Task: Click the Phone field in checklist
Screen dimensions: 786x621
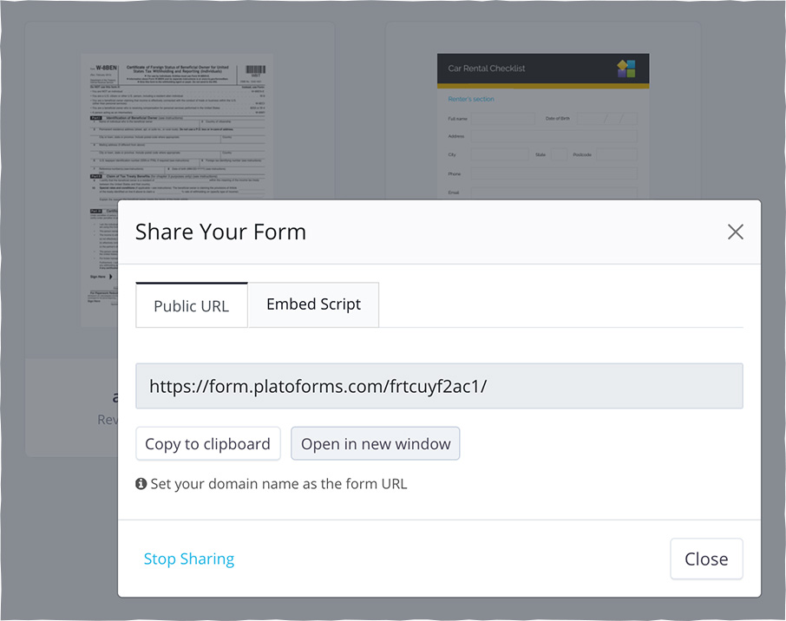Action: point(553,173)
